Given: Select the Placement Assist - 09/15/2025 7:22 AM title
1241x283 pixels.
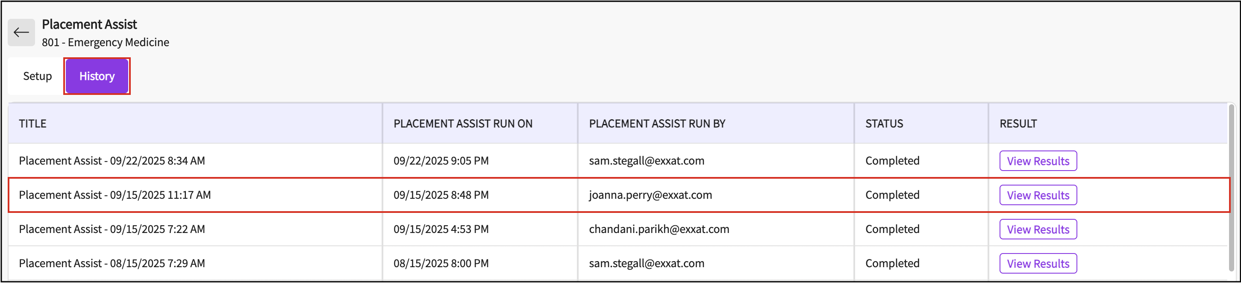Looking at the screenshot, I should pyautogui.click(x=112, y=230).
